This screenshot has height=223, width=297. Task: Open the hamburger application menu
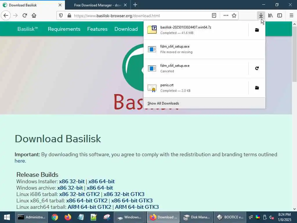(291, 16)
